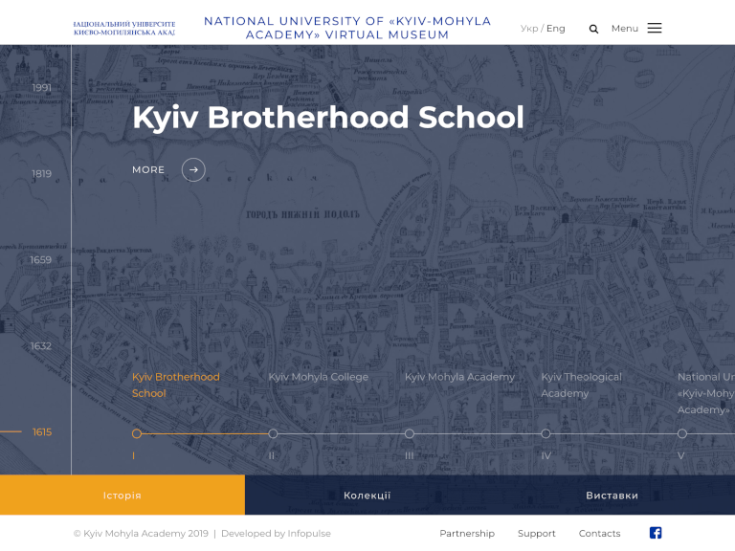Select year 1819 on the vertical timeline
Screen dimensions: 735x551
point(42,174)
